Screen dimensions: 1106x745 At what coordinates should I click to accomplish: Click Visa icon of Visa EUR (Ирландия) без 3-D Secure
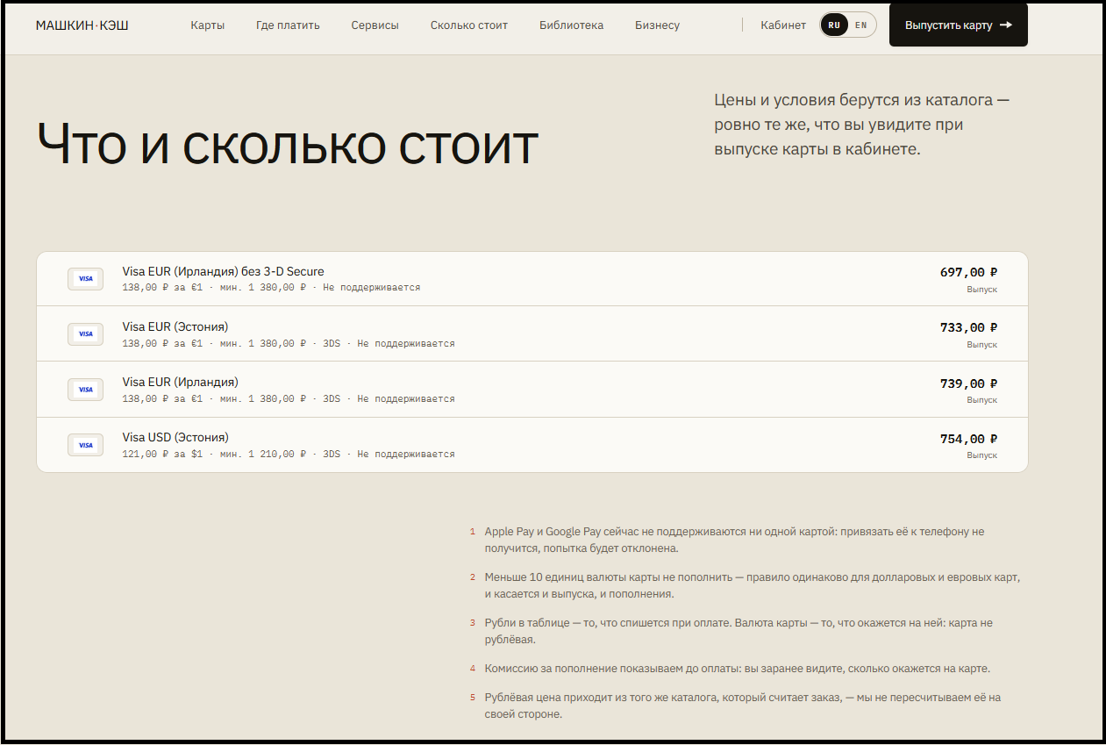click(x=85, y=279)
